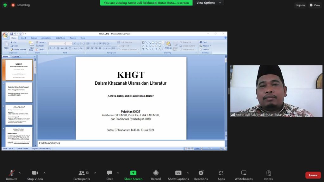This screenshot has width=324, height=182.
Task: Unmute the microphone
Action: [12, 173]
